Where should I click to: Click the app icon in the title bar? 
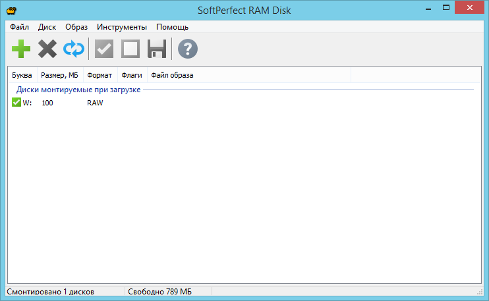click(12, 11)
